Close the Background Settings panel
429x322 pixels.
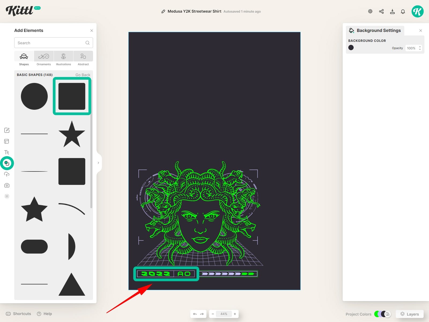tap(421, 31)
